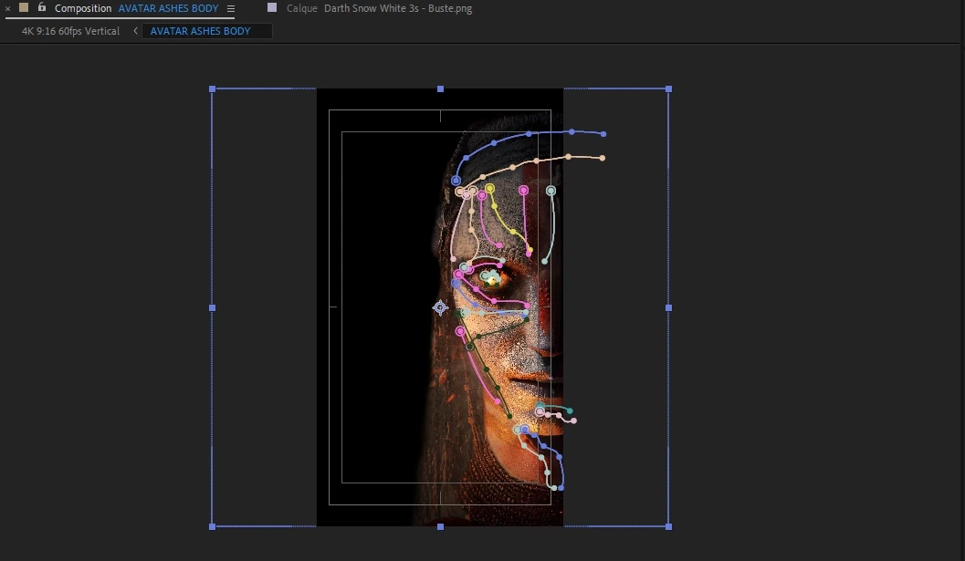Grab the bottom-right bounding box handle

pyautogui.click(x=669, y=526)
